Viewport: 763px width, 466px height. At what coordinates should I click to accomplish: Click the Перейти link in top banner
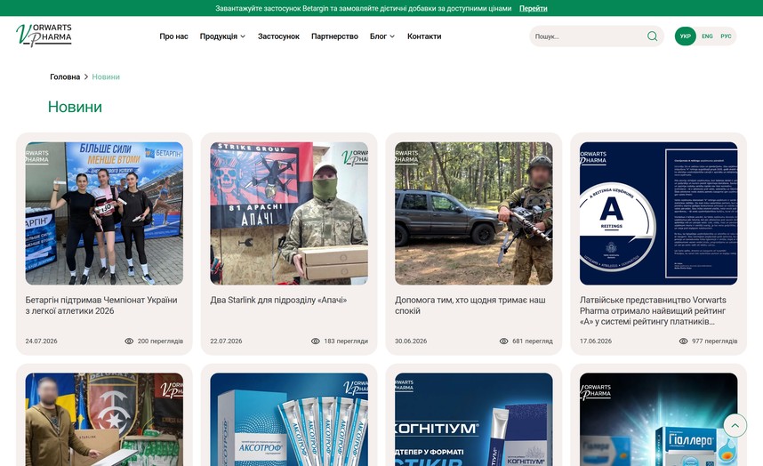coord(533,8)
